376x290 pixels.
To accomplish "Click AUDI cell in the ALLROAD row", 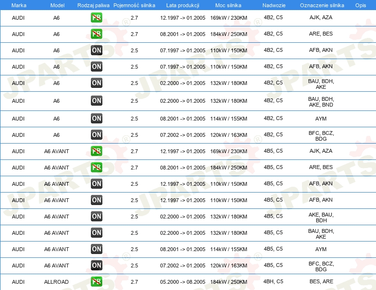I will (x=18, y=282).
